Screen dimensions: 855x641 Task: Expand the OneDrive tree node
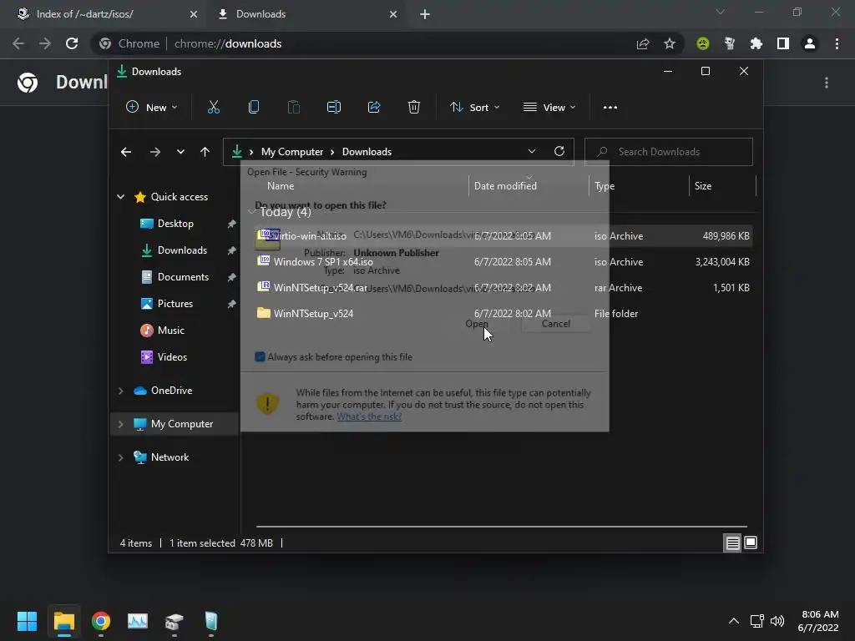[x=120, y=391]
